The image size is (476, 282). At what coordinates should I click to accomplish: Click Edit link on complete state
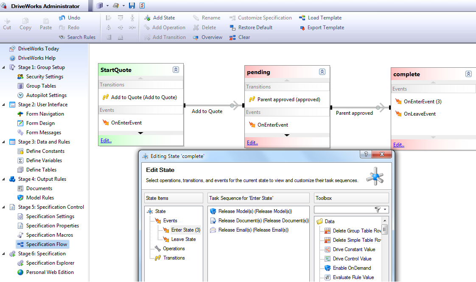pyautogui.click(x=399, y=145)
